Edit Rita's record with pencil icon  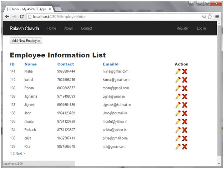(178, 146)
